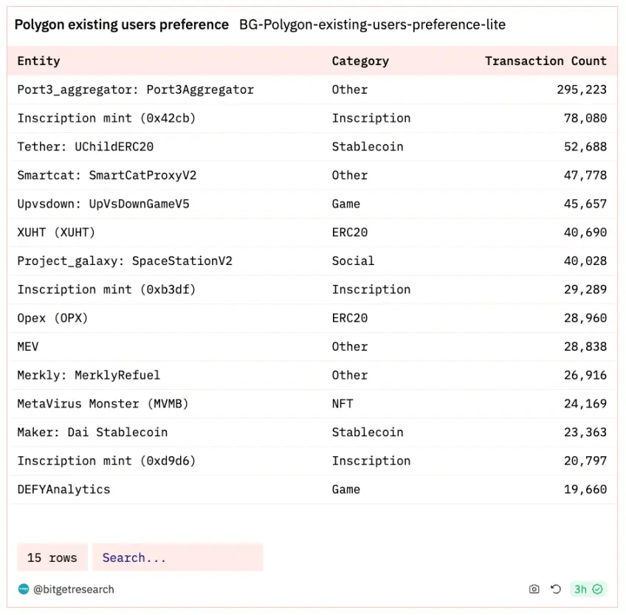626x615 pixels.
Task: Click the bitgetresearch avatar icon
Action: (24, 589)
